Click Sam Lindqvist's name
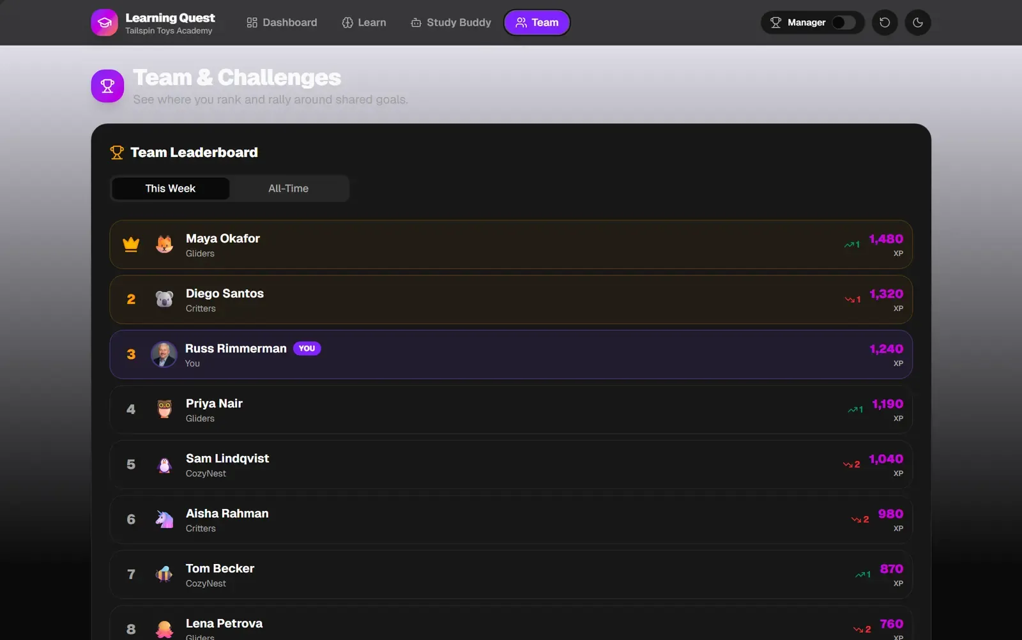Image resolution: width=1022 pixels, height=640 pixels. coord(227,458)
